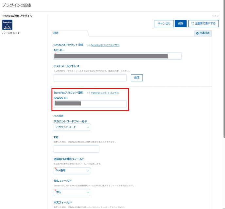Click the fullscreen expand icon in 全画面で表示する
Screen dimensions: 225x209
(x=193, y=23)
